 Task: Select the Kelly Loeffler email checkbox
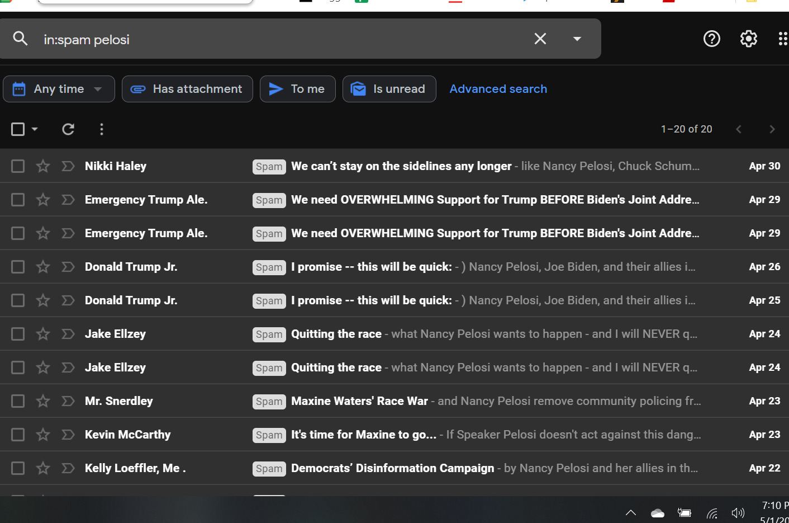[x=18, y=468]
